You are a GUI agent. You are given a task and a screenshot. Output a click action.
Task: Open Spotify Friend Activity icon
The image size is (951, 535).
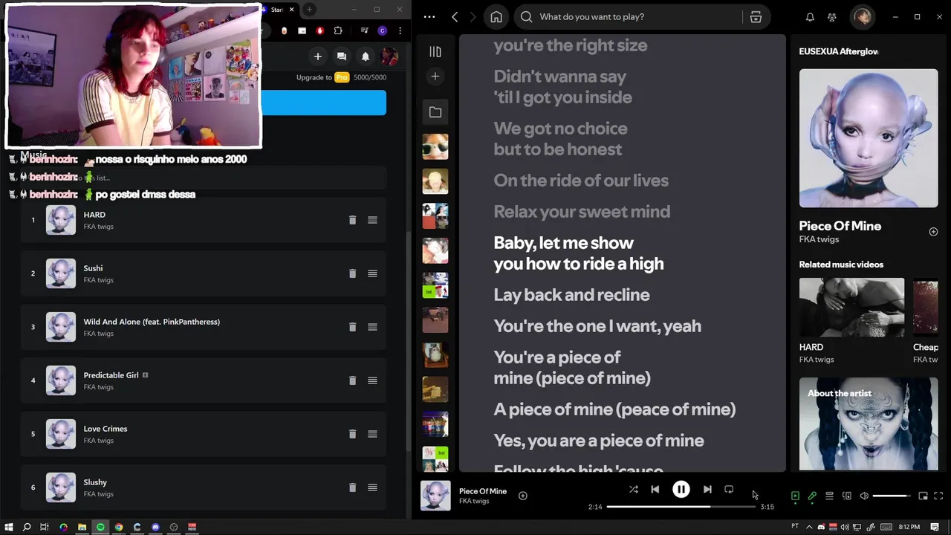click(832, 17)
